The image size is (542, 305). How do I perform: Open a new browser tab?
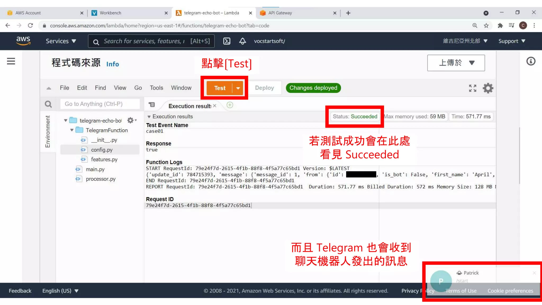tap(348, 13)
